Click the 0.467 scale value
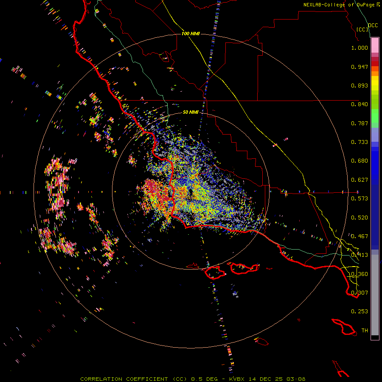Image resolution: width=382 pixels, height=382 pixels. click(x=360, y=236)
